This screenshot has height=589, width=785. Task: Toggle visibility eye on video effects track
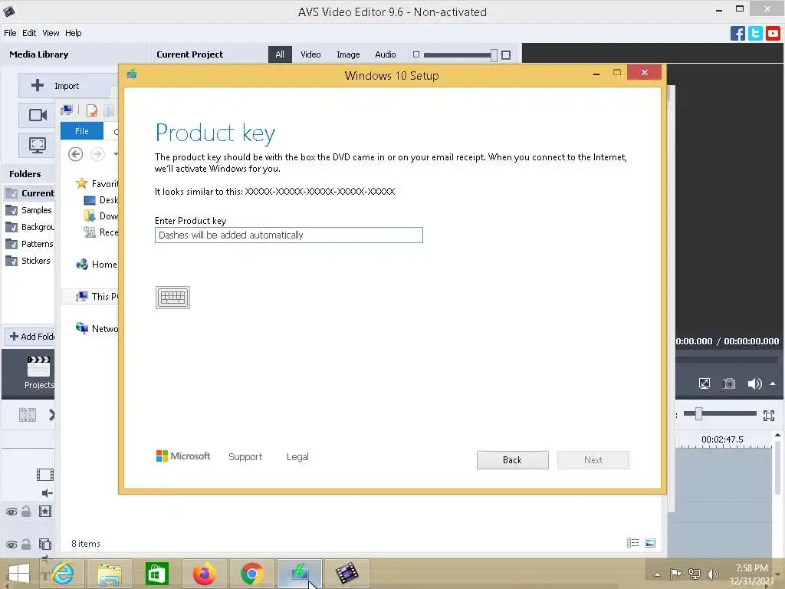click(11, 512)
